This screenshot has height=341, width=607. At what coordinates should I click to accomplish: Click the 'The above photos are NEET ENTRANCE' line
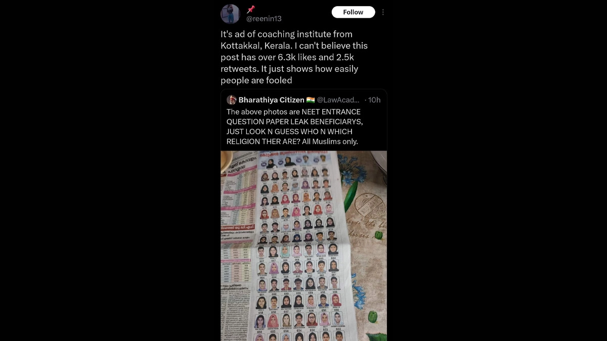point(293,112)
